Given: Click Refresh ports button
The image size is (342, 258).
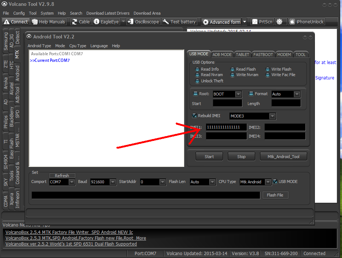Looking at the screenshot, I should click(62, 176).
